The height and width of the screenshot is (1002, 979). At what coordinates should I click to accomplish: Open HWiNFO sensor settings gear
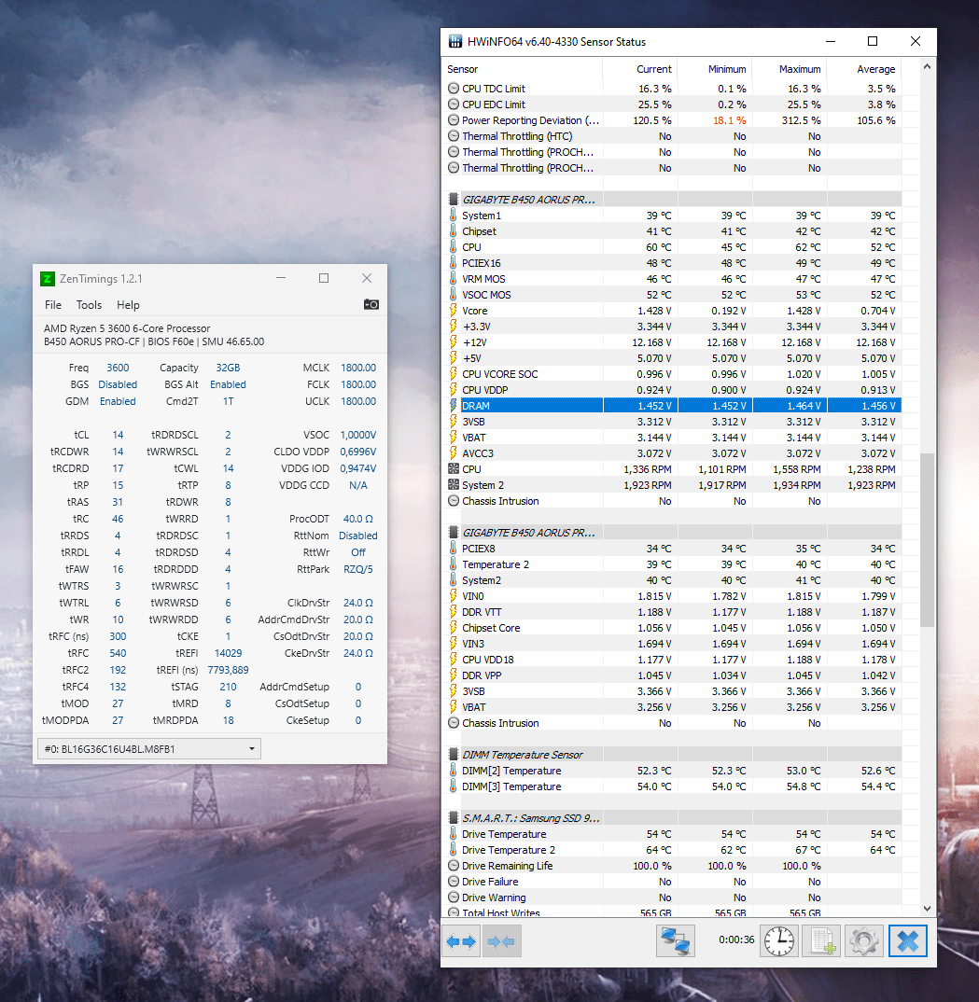coord(864,941)
